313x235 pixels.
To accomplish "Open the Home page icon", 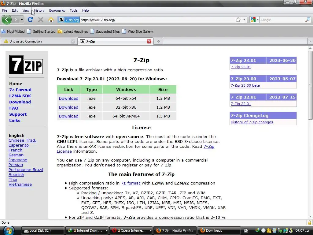I will pyautogui.click(x=51, y=20).
